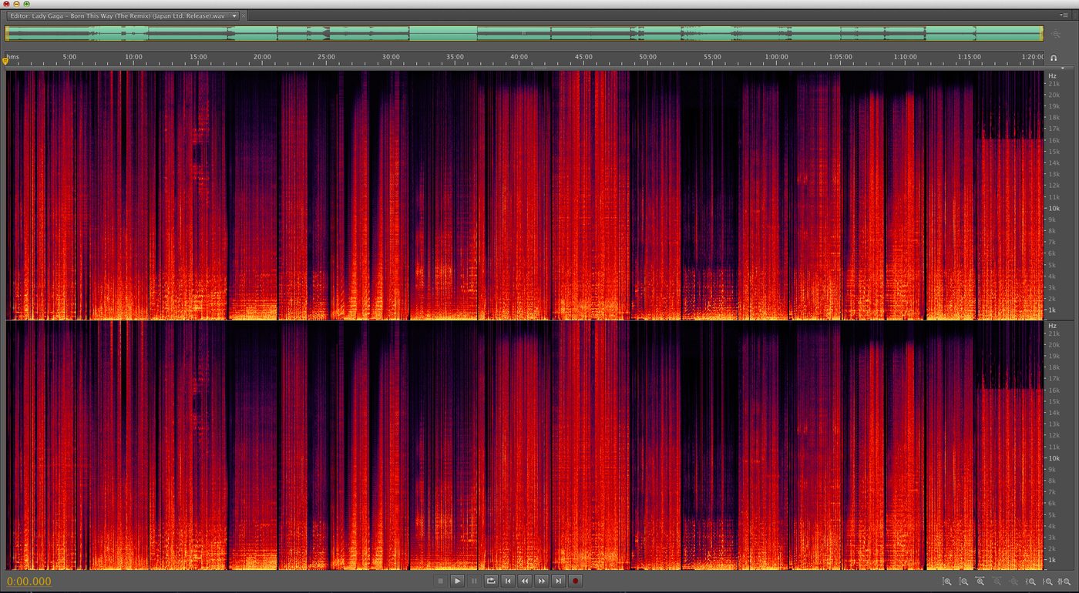Start playback with the Play button

click(457, 581)
